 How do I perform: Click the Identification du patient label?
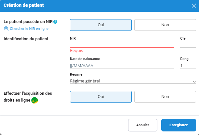[x=26, y=39]
